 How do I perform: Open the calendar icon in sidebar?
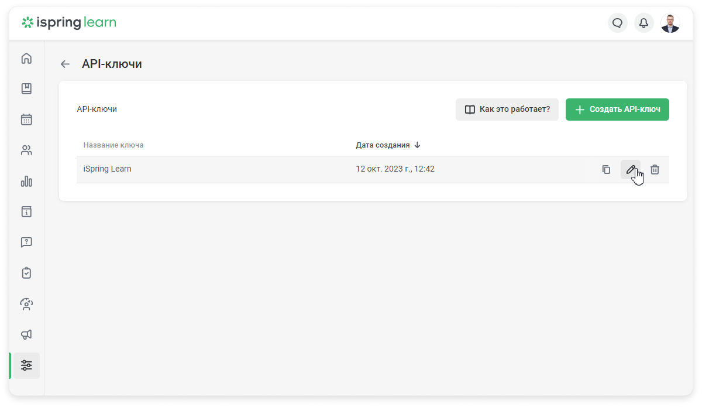click(x=26, y=119)
